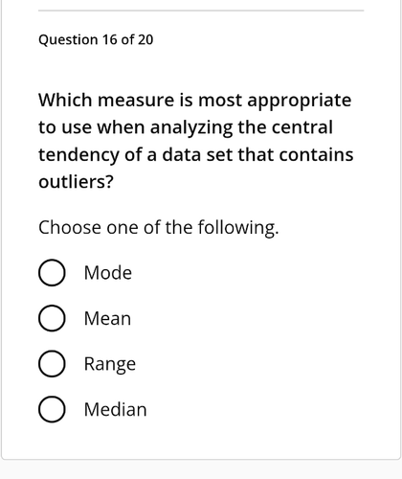Click the word "appropriate" in the question
Image resolution: width=402 pixels, height=479 pixels.
(300, 101)
